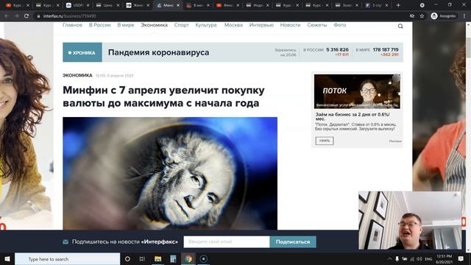This screenshot has height=265, width=471.
Task: Open the notification center icon
Action: point(461,258)
